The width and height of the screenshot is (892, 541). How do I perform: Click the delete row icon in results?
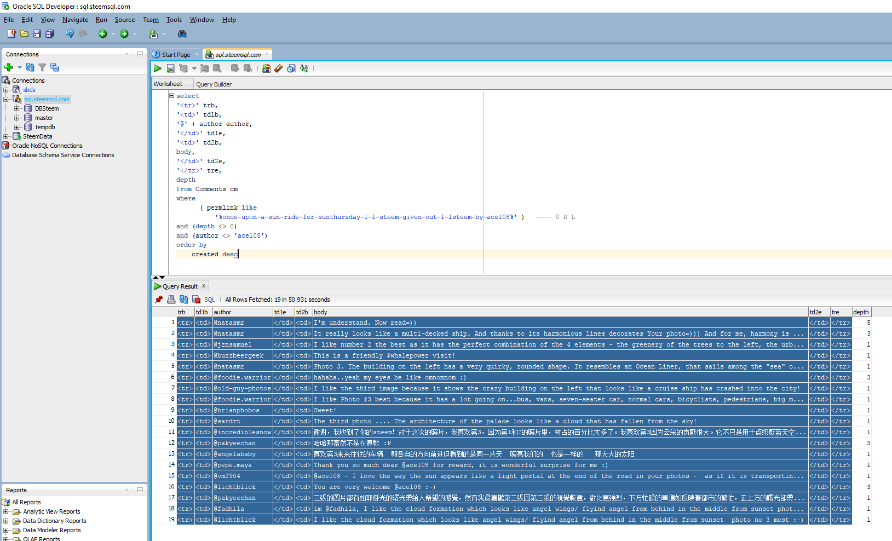click(x=196, y=300)
